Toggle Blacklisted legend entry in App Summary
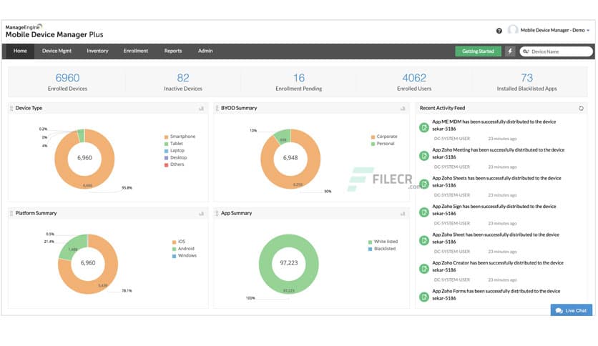 pos(382,249)
